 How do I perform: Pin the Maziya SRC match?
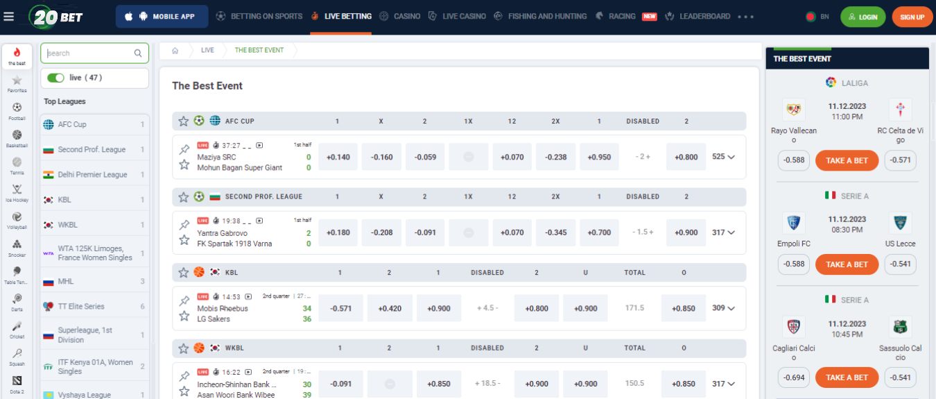184,149
